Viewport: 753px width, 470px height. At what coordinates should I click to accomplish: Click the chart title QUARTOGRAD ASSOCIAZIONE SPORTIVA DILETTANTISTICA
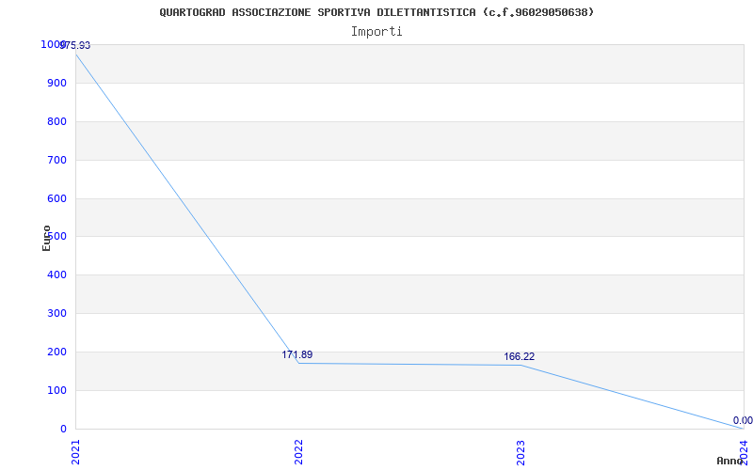[376, 13]
